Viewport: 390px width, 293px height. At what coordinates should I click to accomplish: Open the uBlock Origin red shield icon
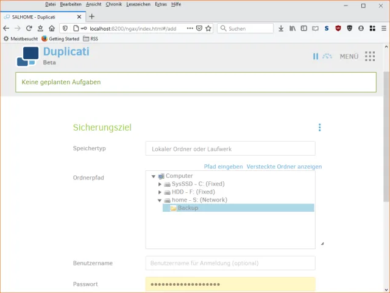click(338, 29)
